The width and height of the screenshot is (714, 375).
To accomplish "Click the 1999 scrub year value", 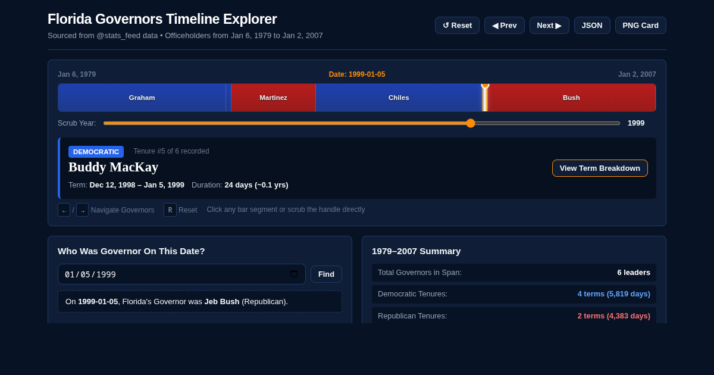I will pos(636,123).
